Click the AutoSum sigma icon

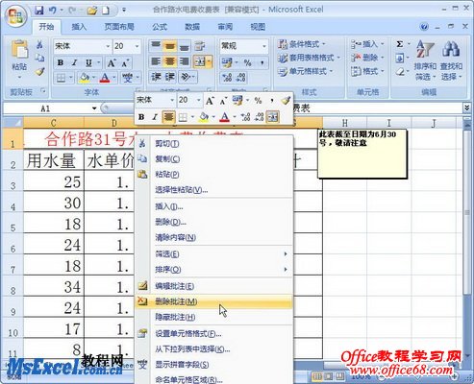[400, 44]
